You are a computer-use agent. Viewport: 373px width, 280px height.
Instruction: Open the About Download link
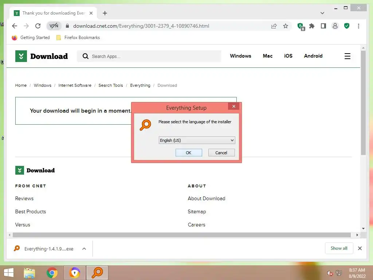[206, 198]
